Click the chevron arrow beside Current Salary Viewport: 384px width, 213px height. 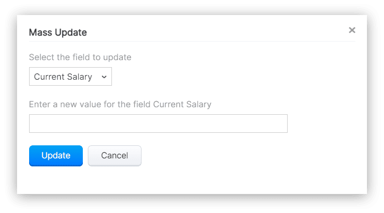coord(104,77)
